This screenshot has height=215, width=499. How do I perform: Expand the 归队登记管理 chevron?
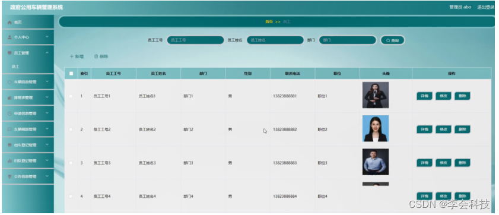tap(47, 160)
